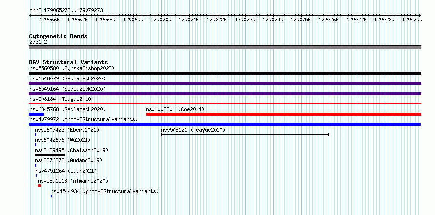Open the nsv3376378 (Audano2019) label
435x215 pixels.
(68, 160)
